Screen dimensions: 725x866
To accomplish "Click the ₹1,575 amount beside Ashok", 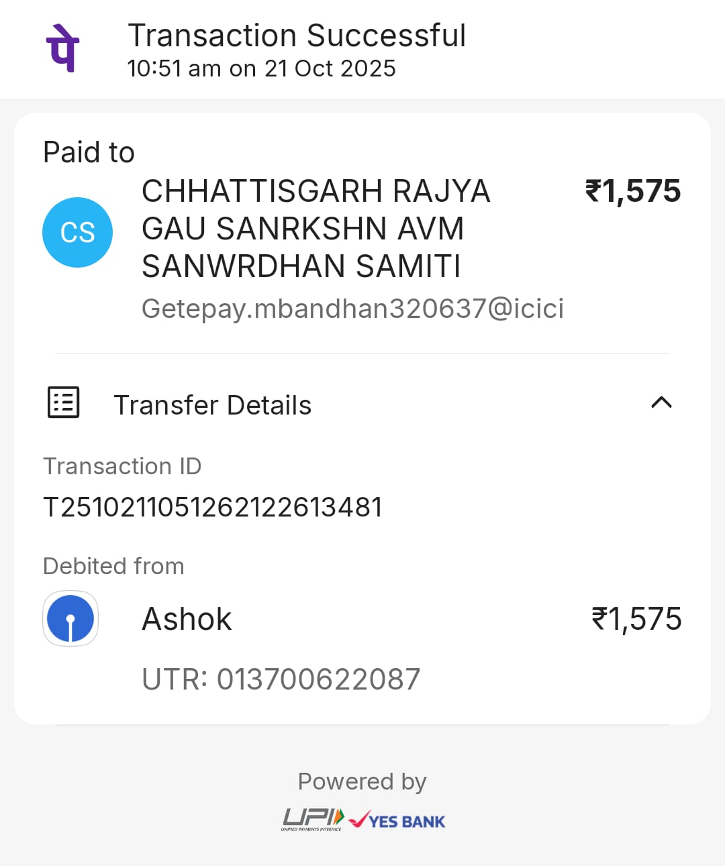I will (636, 619).
